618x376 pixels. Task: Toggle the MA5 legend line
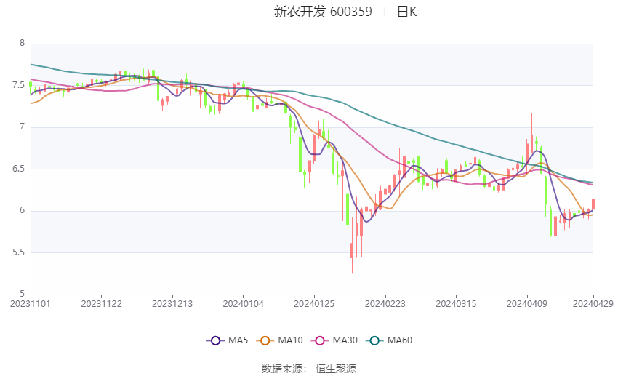pos(228,340)
